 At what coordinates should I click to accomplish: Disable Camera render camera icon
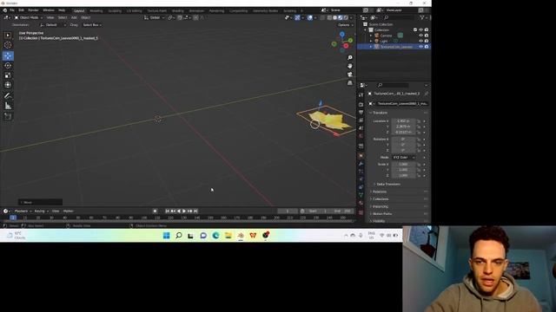[x=427, y=36]
